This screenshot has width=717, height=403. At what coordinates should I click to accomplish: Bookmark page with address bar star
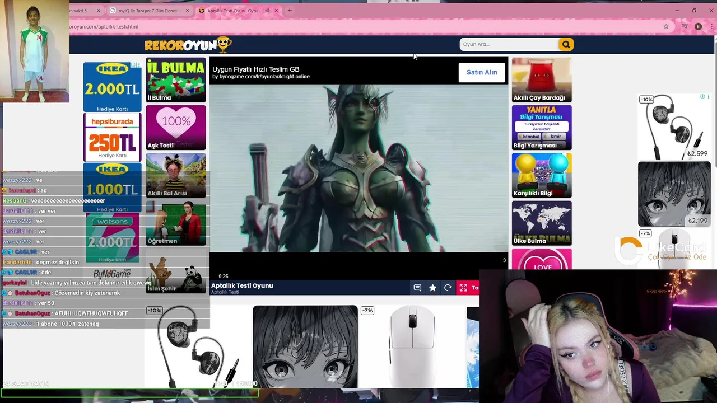pos(666,26)
